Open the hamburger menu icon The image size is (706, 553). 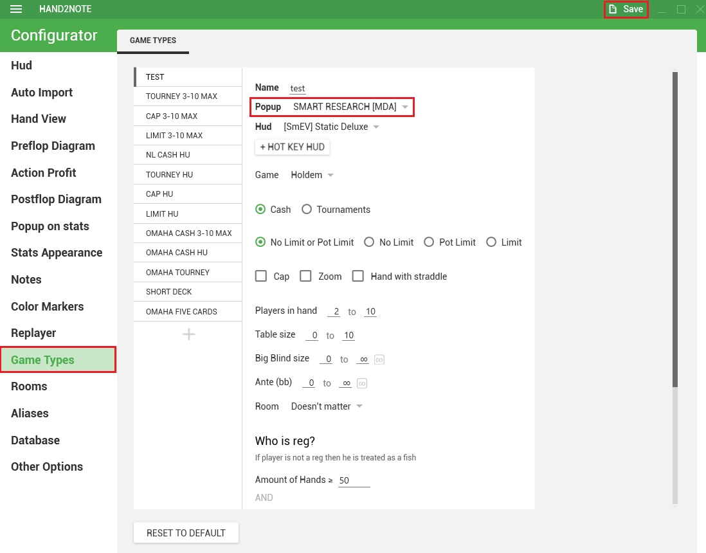point(16,9)
